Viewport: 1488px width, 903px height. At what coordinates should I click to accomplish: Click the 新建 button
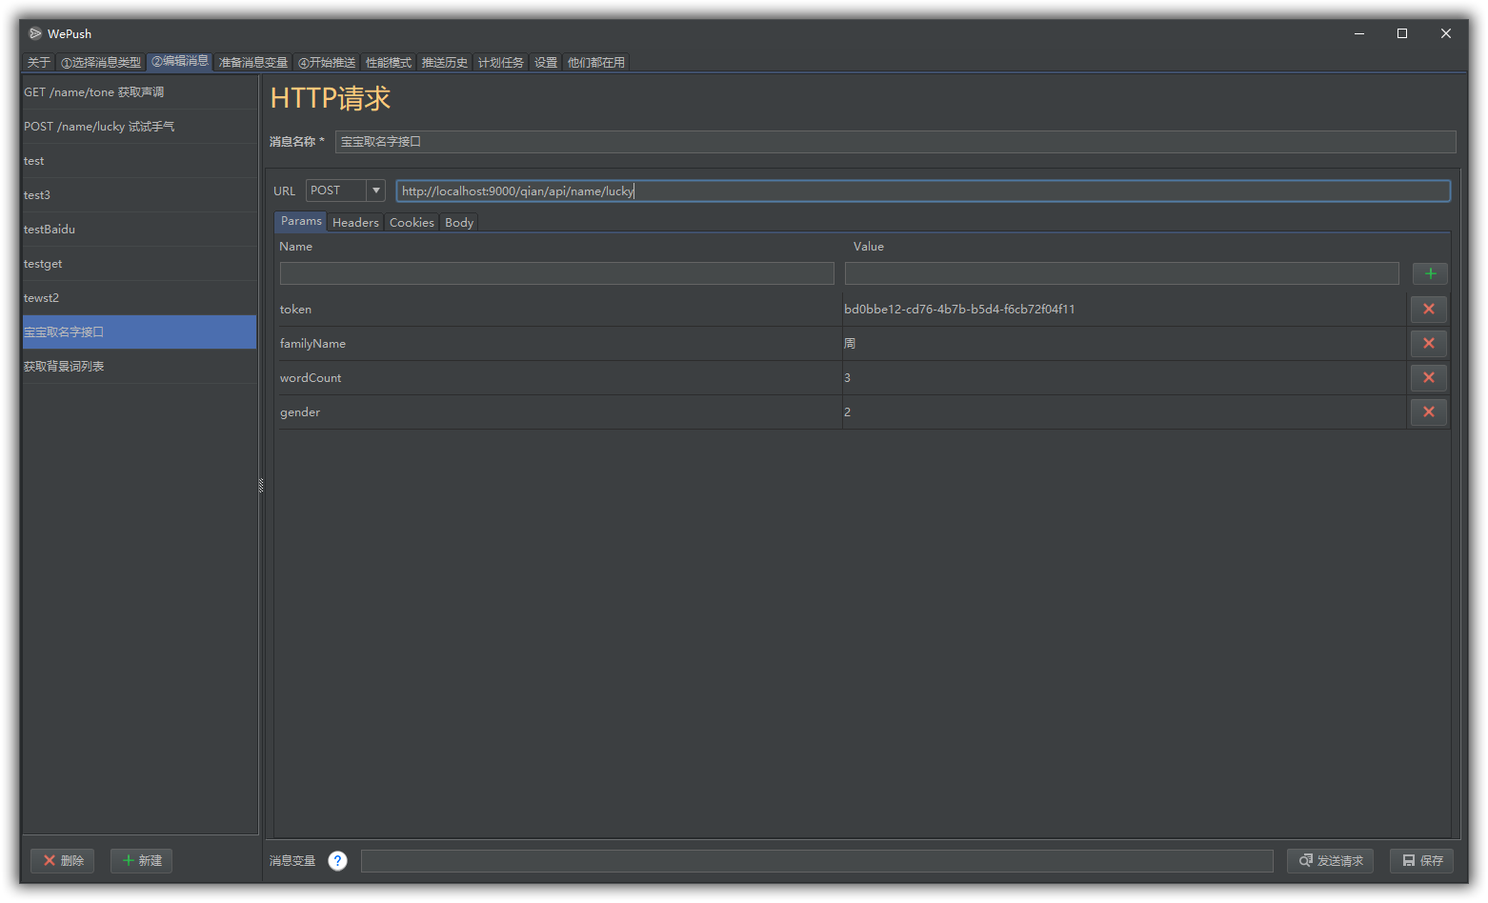tap(142, 861)
